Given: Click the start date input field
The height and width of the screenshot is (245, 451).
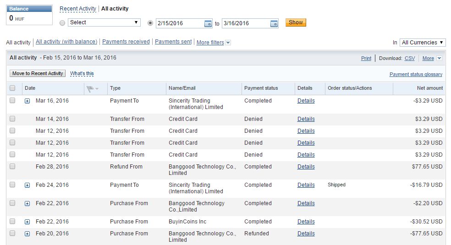Looking at the screenshot, I should 179,23.
